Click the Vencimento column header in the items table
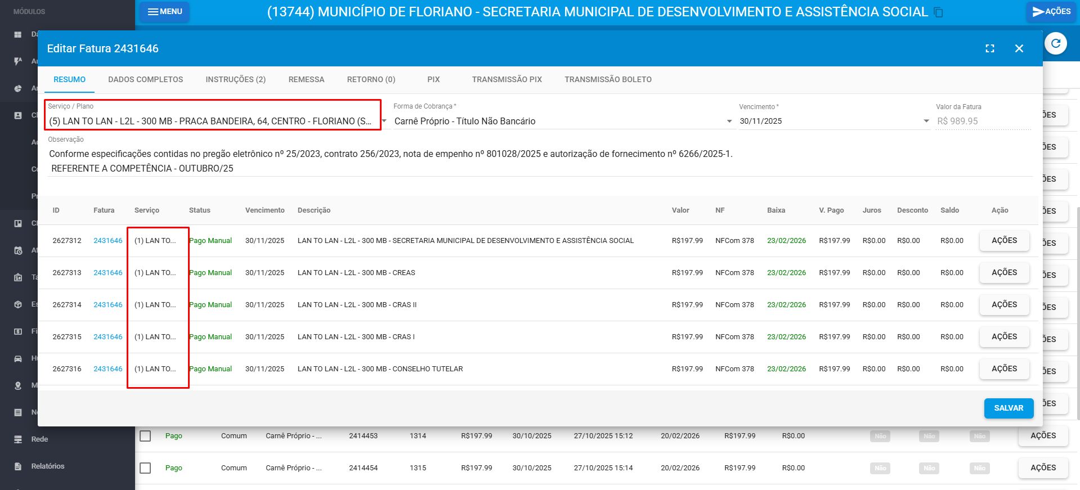This screenshot has width=1080, height=490. 265,210
